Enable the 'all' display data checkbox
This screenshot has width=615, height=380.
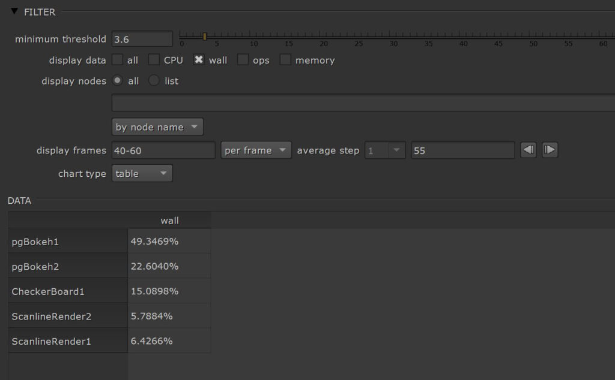(117, 60)
